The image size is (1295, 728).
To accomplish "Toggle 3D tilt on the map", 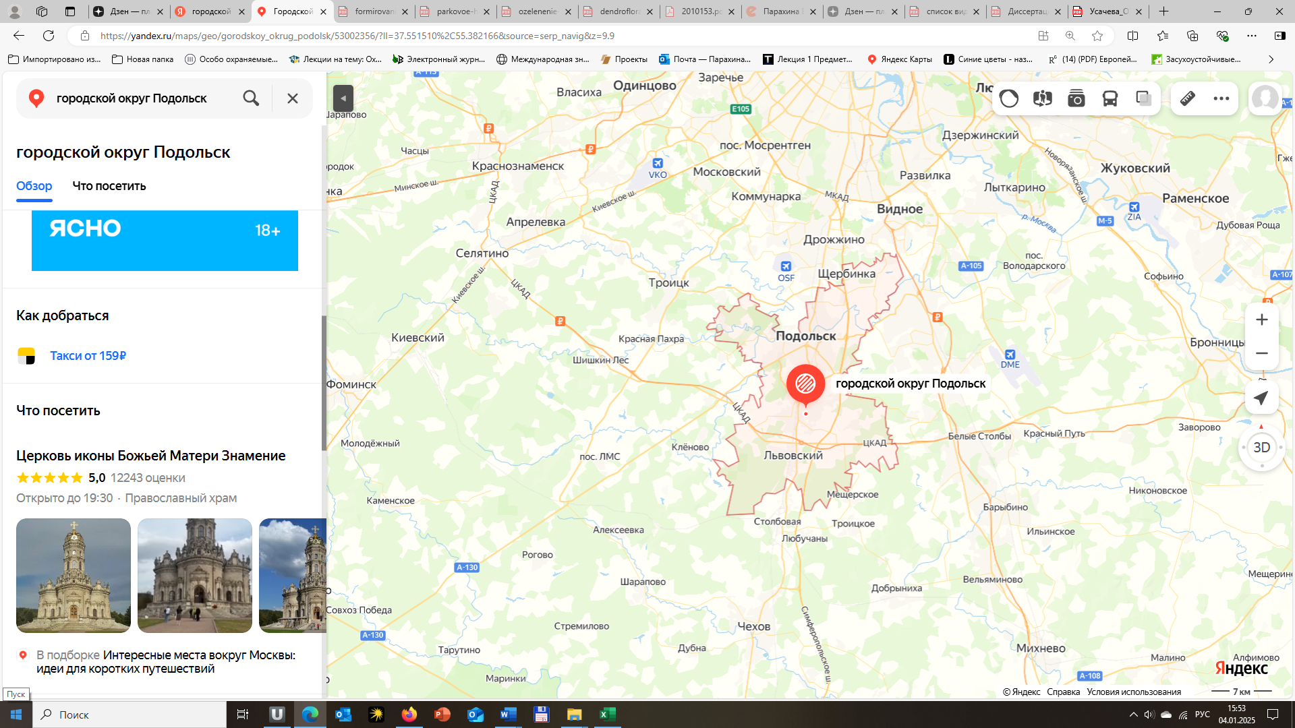I will (1261, 448).
